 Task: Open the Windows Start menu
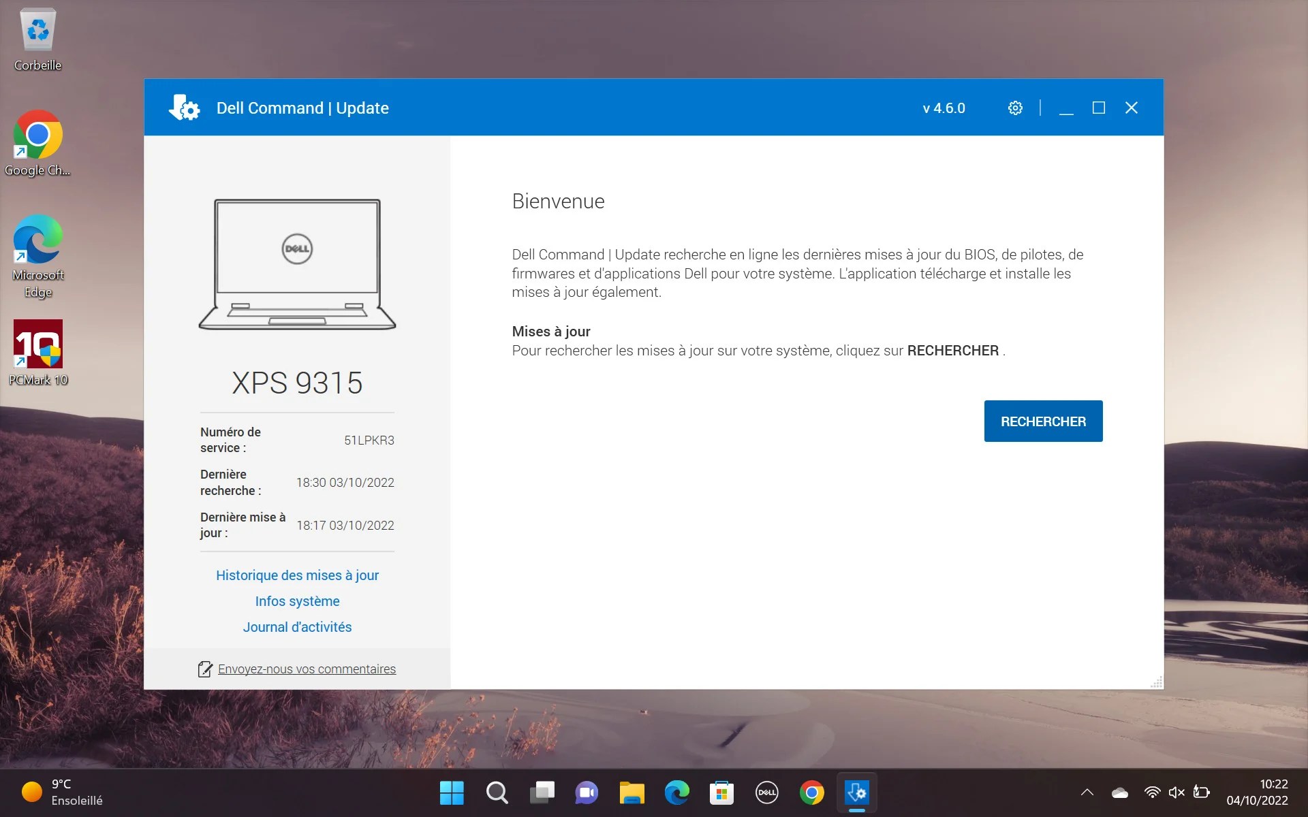click(x=452, y=792)
